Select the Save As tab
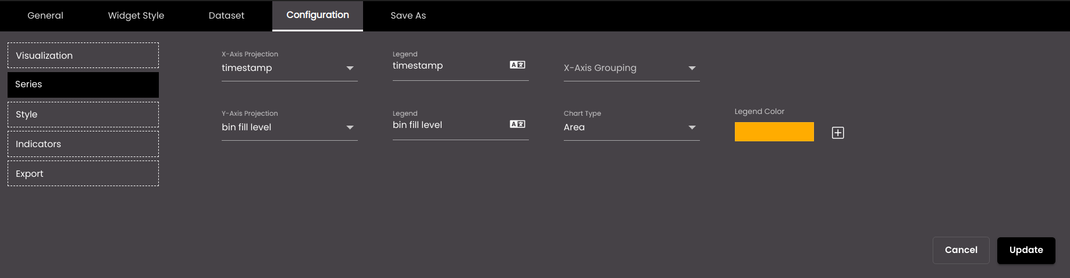 [408, 16]
